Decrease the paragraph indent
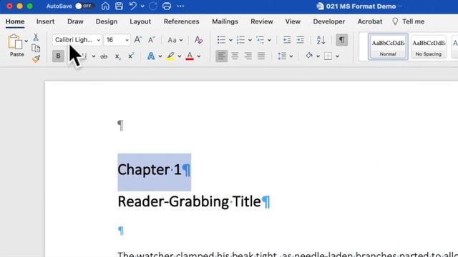 (x=287, y=40)
